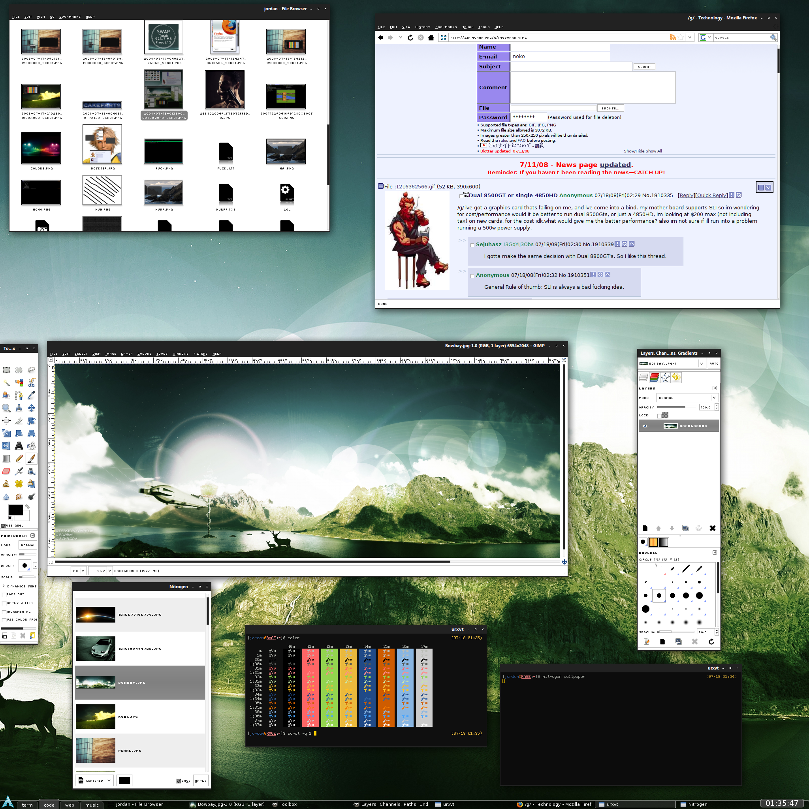Enable the Fade out checkbox

click(4, 595)
